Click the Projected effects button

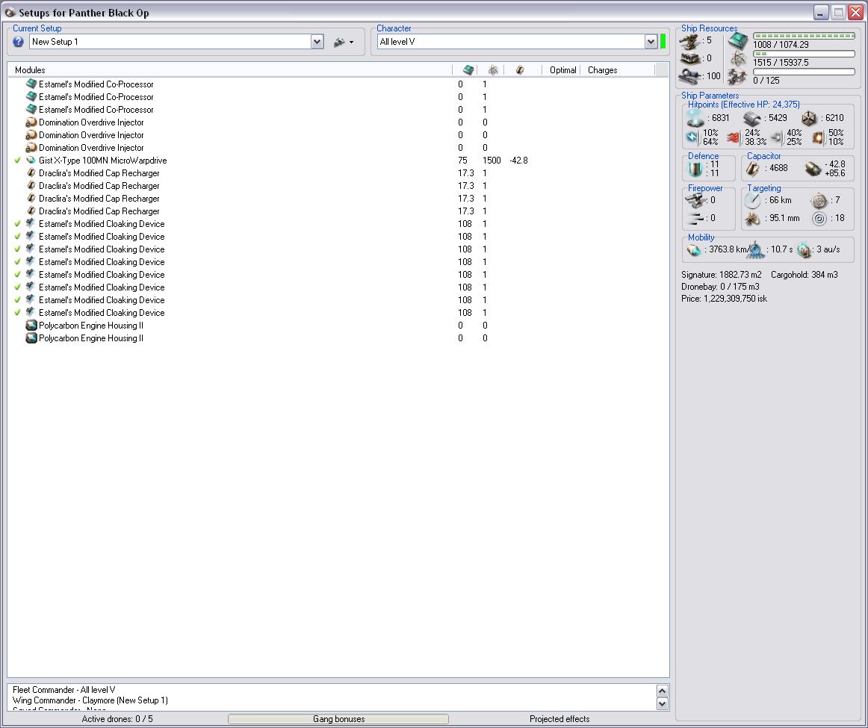tap(559, 718)
